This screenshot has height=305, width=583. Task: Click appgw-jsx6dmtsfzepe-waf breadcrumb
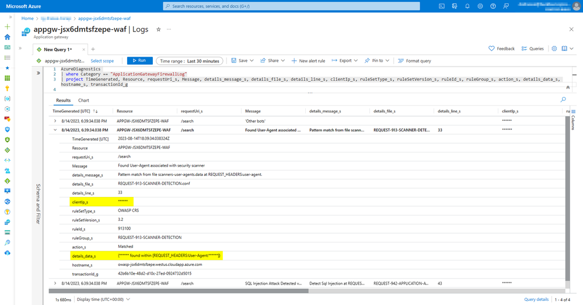[x=104, y=18]
